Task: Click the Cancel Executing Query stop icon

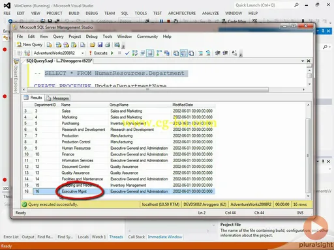Action: coord(119,53)
